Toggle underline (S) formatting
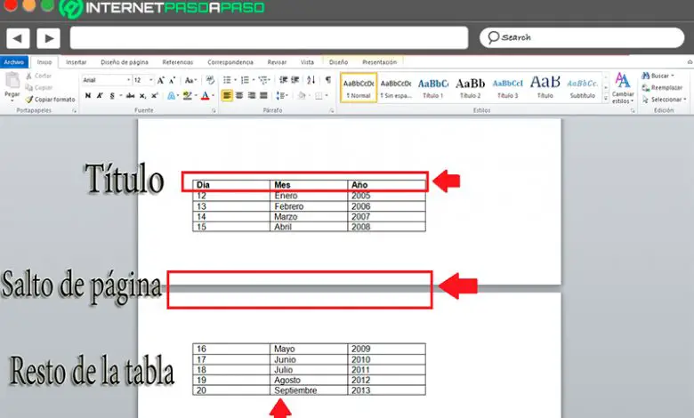Viewport: 694px width, 418px height. pos(112,95)
